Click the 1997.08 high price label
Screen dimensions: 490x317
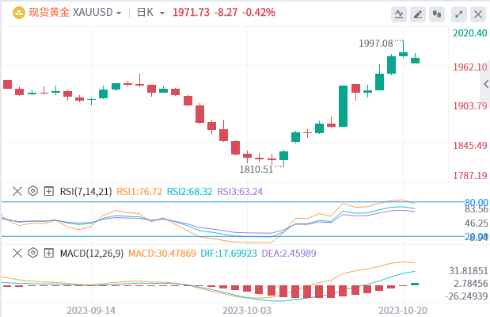pyautogui.click(x=375, y=43)
